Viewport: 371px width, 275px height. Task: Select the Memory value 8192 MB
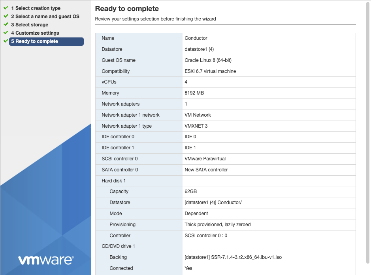(194, 93)
